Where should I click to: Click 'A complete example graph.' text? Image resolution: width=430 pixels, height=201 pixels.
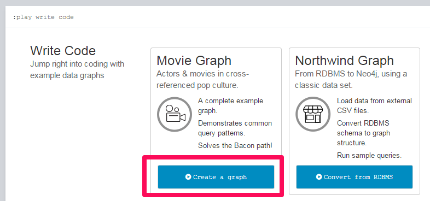231,106
